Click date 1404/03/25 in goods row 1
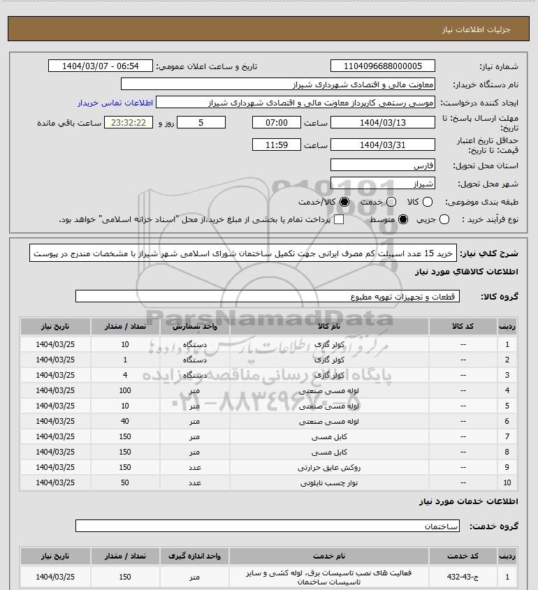 [55, 344]
